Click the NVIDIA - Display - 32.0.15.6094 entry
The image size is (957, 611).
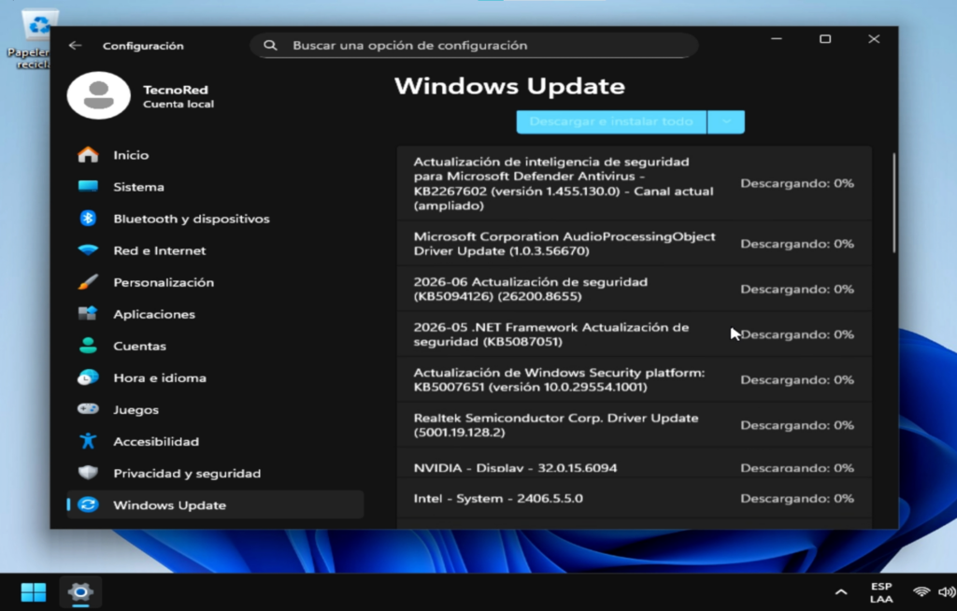(x=635, y=464)
